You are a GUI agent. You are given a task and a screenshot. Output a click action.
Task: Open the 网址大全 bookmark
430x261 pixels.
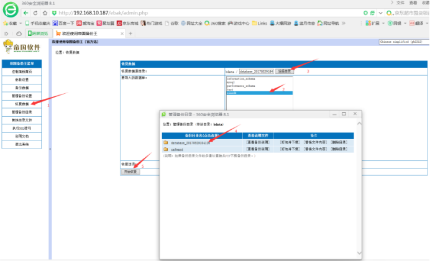pyautogui.click(x=191, y=24)
